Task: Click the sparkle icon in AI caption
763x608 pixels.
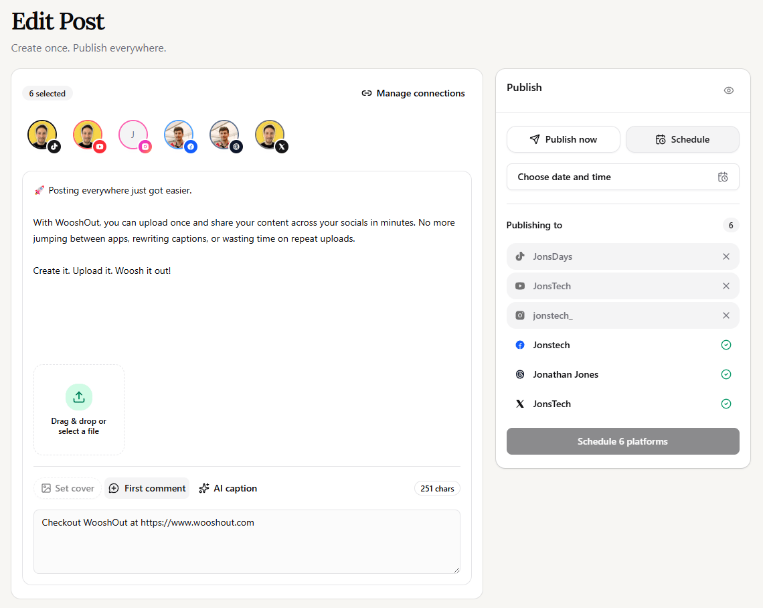Action: pyautogui.click(x=204, y=488)
